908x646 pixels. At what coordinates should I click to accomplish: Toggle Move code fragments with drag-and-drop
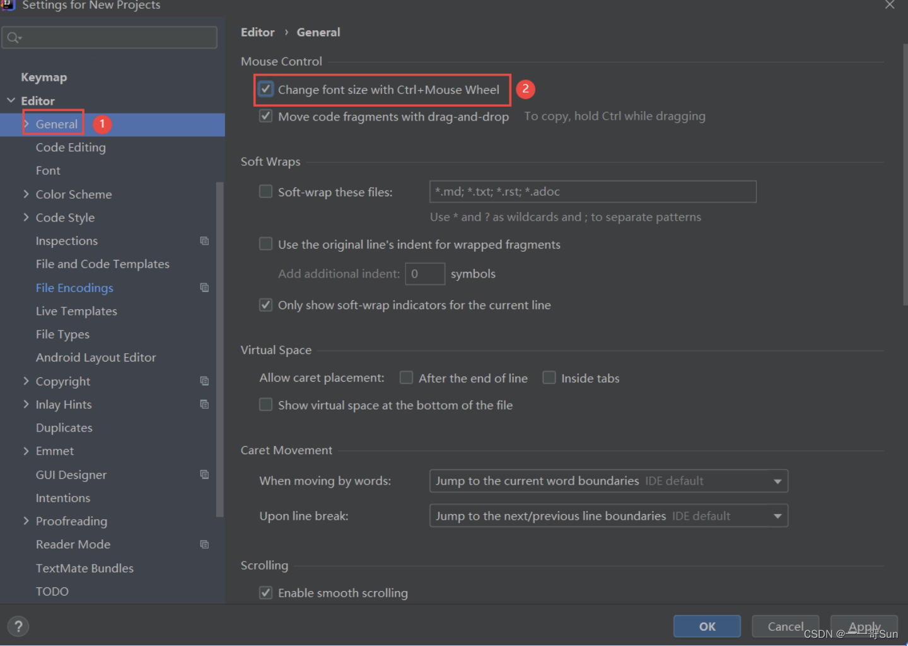pyautogui.click(x=266, y=116)
